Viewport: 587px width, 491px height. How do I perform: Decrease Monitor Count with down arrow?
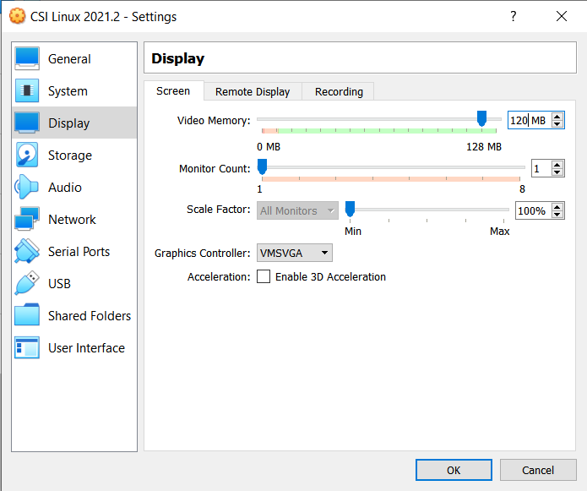[557, 172]
